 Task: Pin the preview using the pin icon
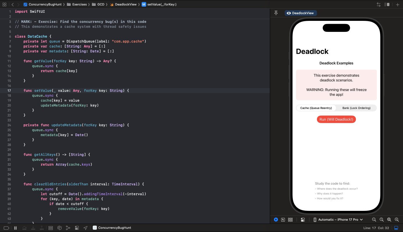276,13
